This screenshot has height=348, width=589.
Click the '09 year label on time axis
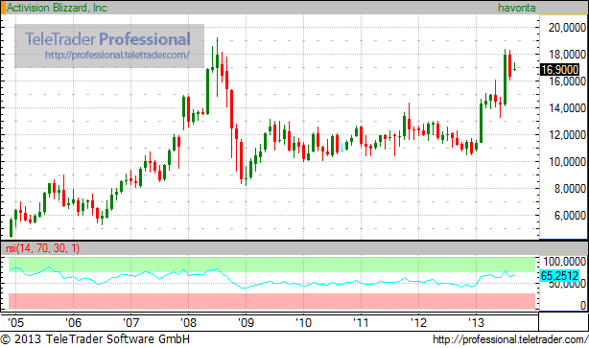tap(246, 322)
